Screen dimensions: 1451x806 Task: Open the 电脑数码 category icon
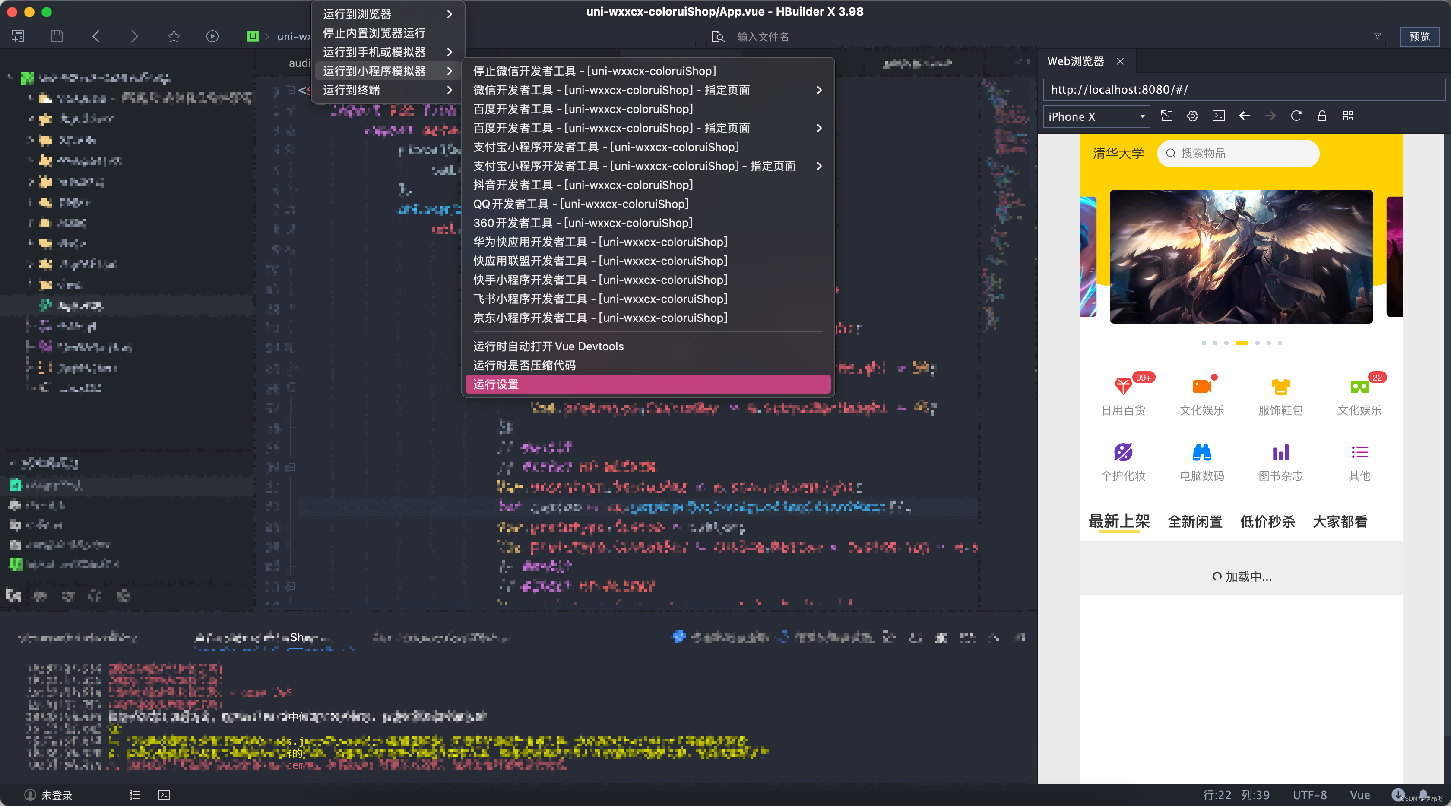pos(1202,452)
